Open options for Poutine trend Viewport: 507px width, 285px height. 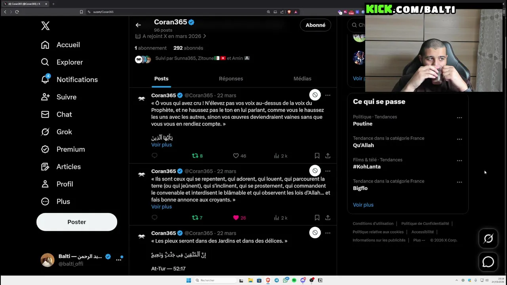click(x=459, y=118)
